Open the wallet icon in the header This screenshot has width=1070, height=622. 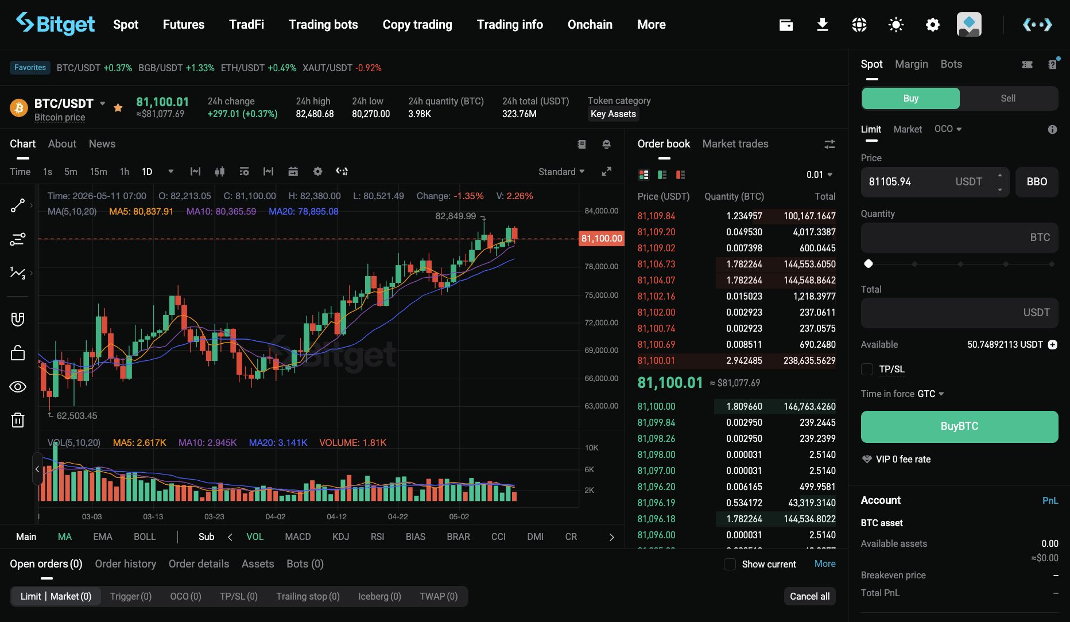click(x=786, y=25)
